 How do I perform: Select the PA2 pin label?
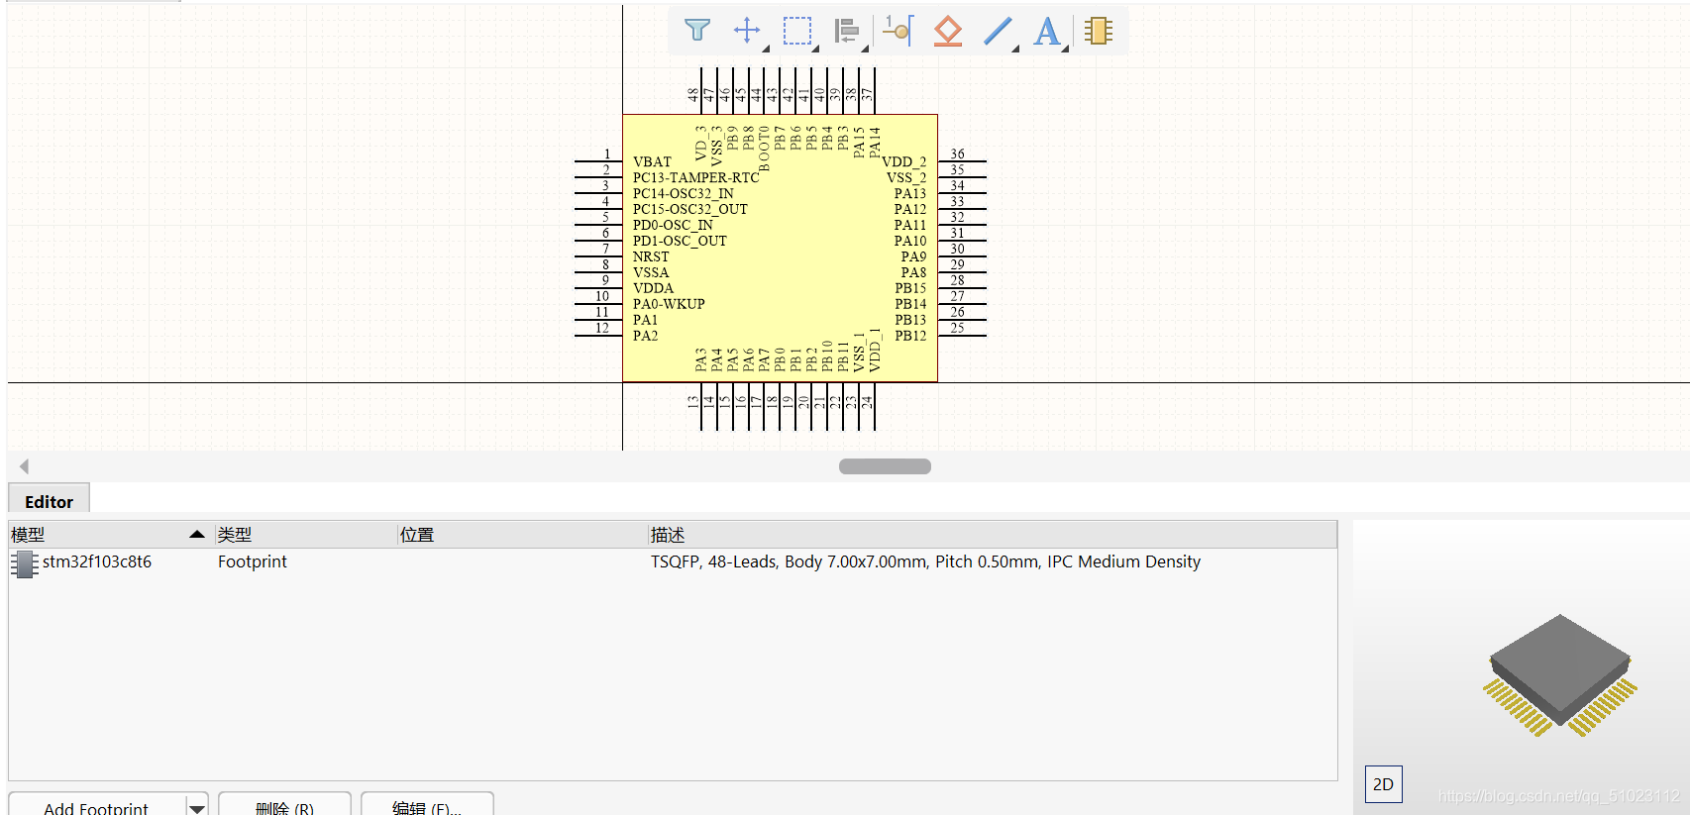645,336
